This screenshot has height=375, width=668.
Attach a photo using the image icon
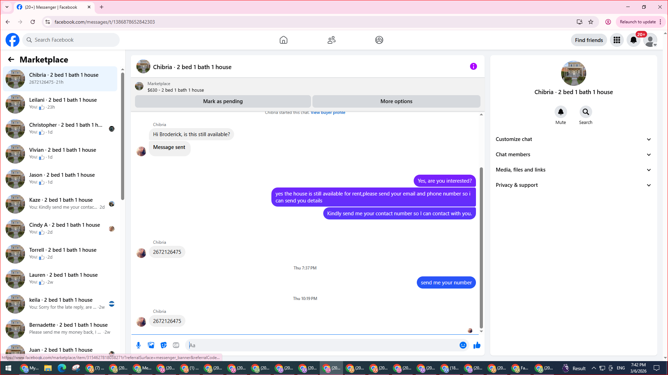tap(151, 345)
